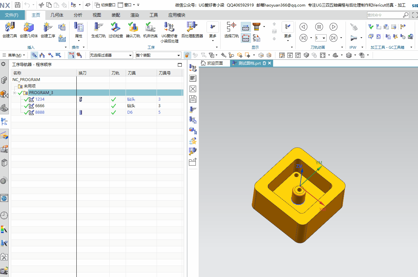Image resolution: width=418 pixels, height=277 pixels.
Task: Click the 切换窗口 button
Action: (105, 5)
